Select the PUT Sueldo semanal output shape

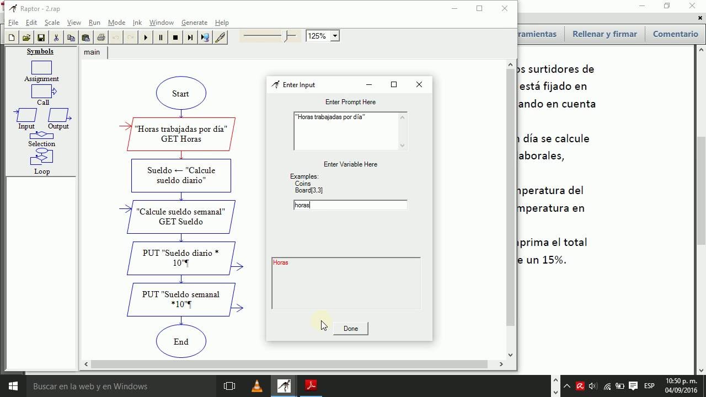tap(181, 299)
